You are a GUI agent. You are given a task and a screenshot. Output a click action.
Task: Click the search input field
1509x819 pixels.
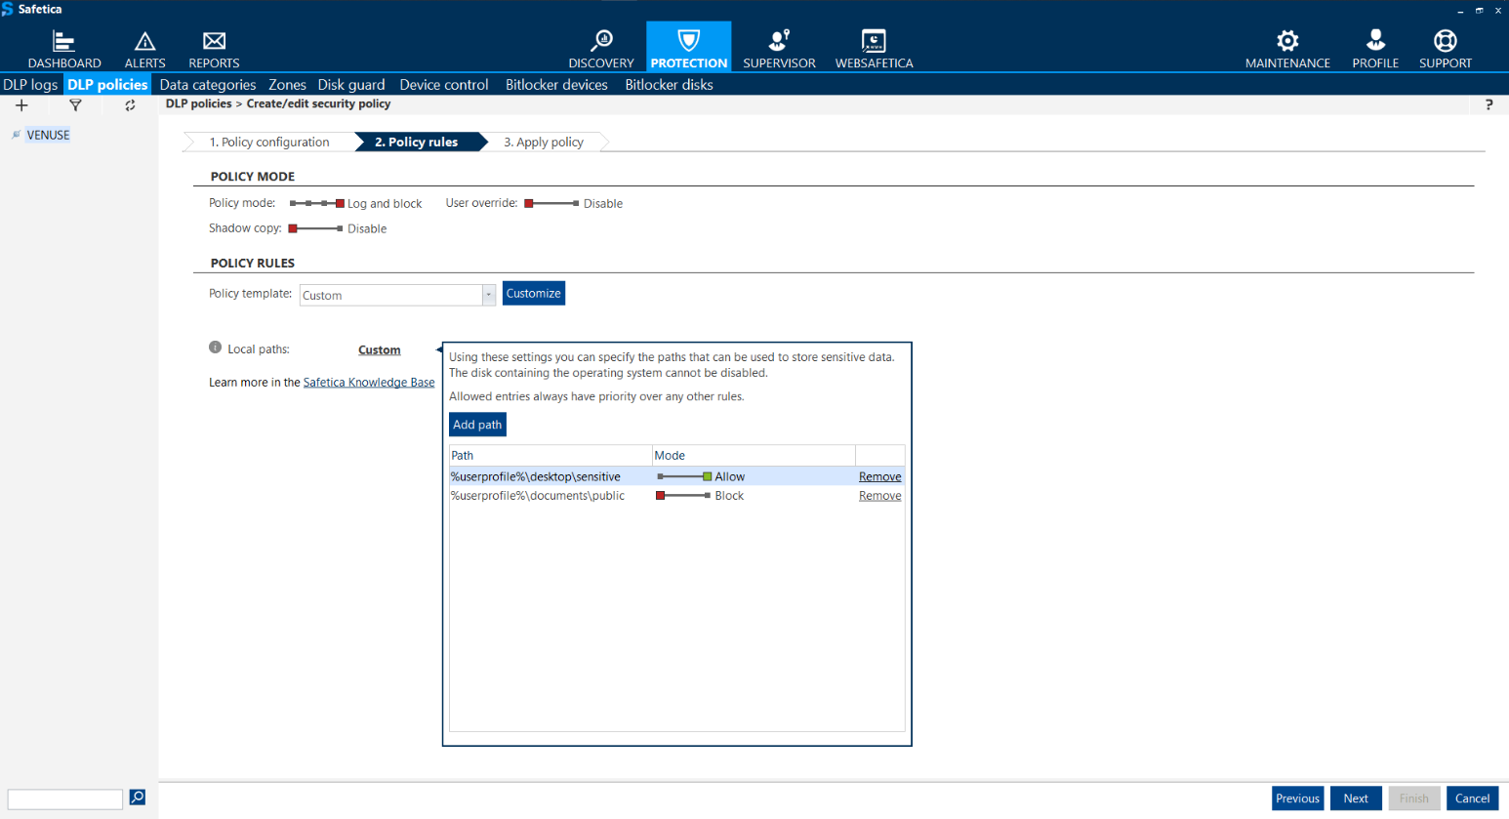coord(65,799)
